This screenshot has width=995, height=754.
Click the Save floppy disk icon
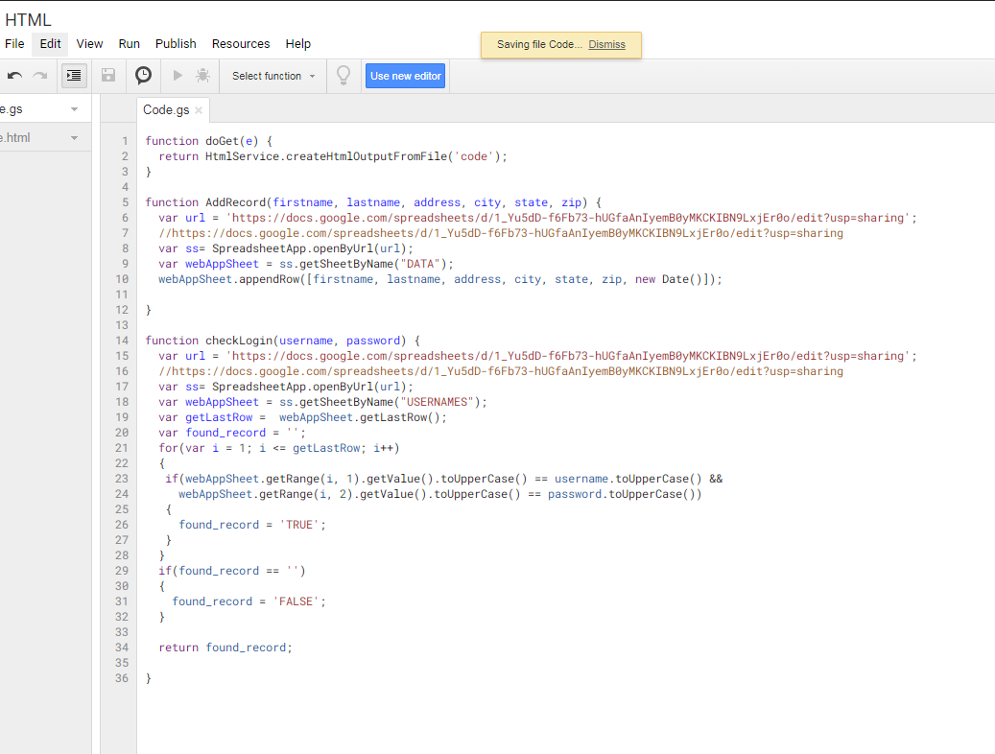pyautogui.click(x=108, y=76)
